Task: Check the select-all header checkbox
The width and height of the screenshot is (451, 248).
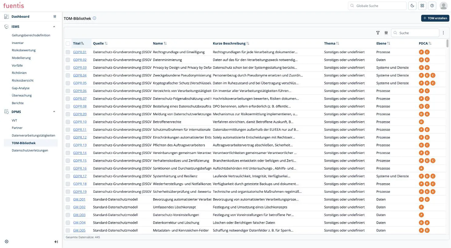Action: [x=68, y=43]
